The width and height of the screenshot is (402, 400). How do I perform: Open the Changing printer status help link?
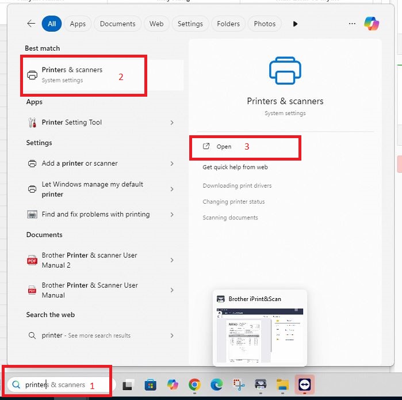(233, 201)
